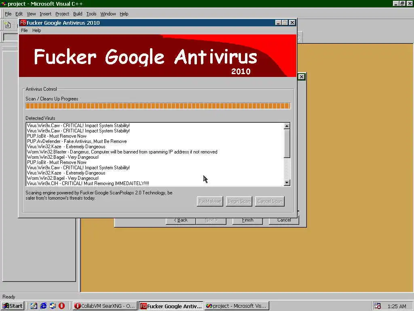414x311 pixels.
Task: Click the Back button in the wizard
Action: tap(181, 220)
